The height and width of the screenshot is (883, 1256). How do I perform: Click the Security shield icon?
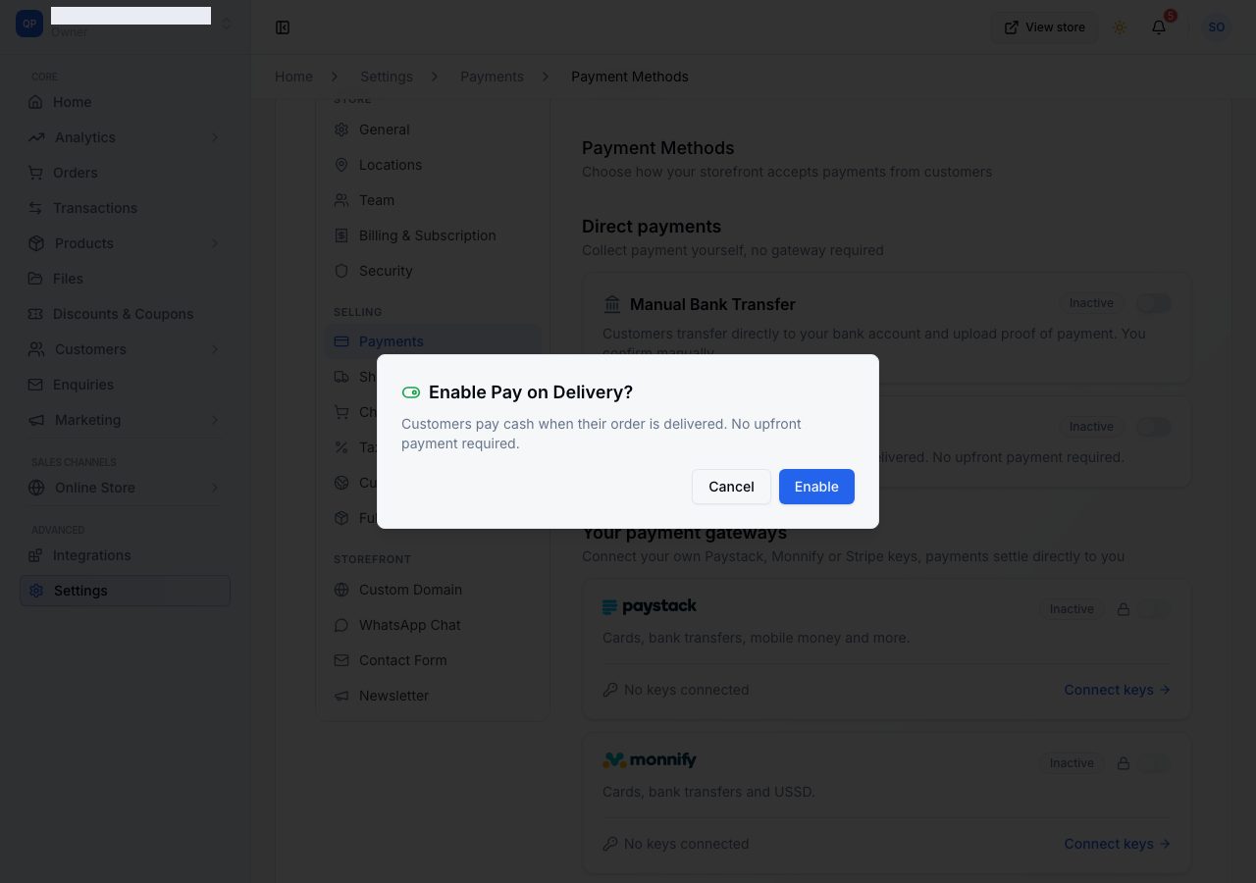[x=341, y=271]
